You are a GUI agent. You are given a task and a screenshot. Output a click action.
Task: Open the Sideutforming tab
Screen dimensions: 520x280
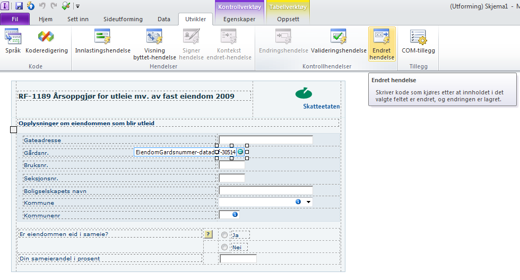pos(123,19)
